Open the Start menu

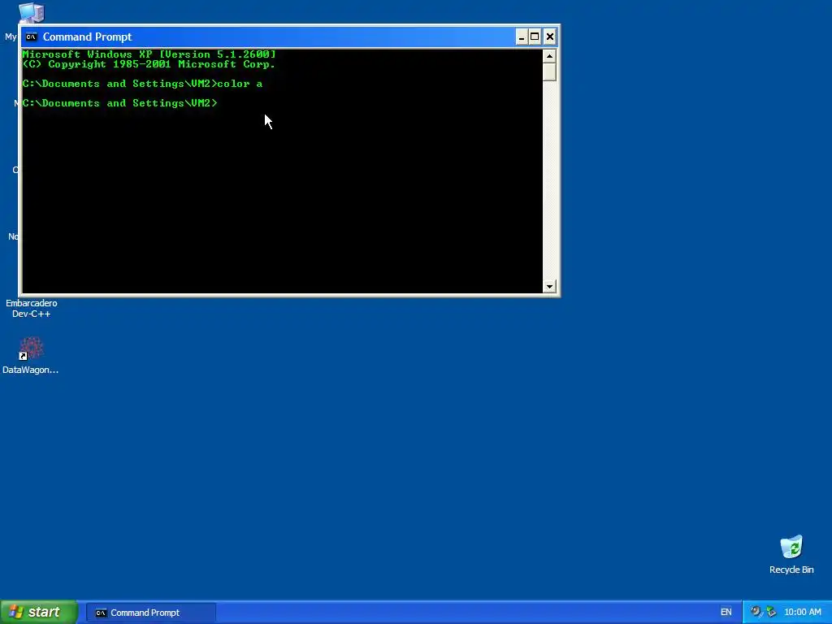click(x=39, y=612)
